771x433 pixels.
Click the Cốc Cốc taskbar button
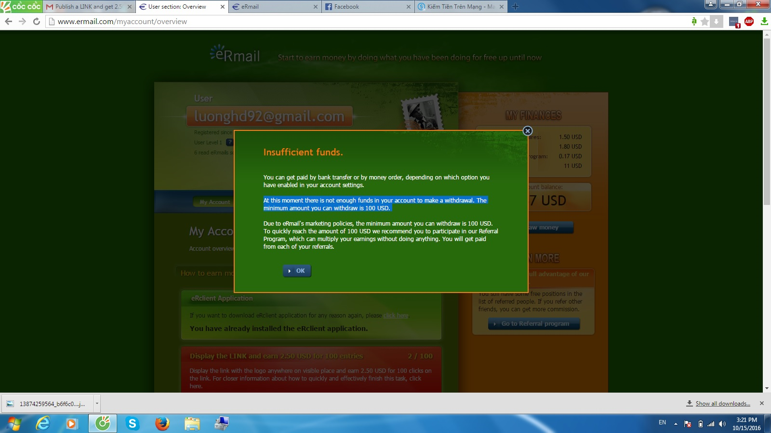click(x=102, y=424)
